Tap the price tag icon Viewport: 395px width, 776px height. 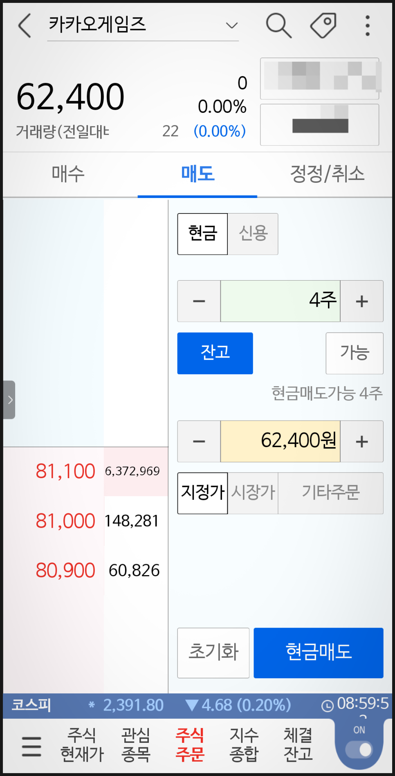[x=323, y=25]
